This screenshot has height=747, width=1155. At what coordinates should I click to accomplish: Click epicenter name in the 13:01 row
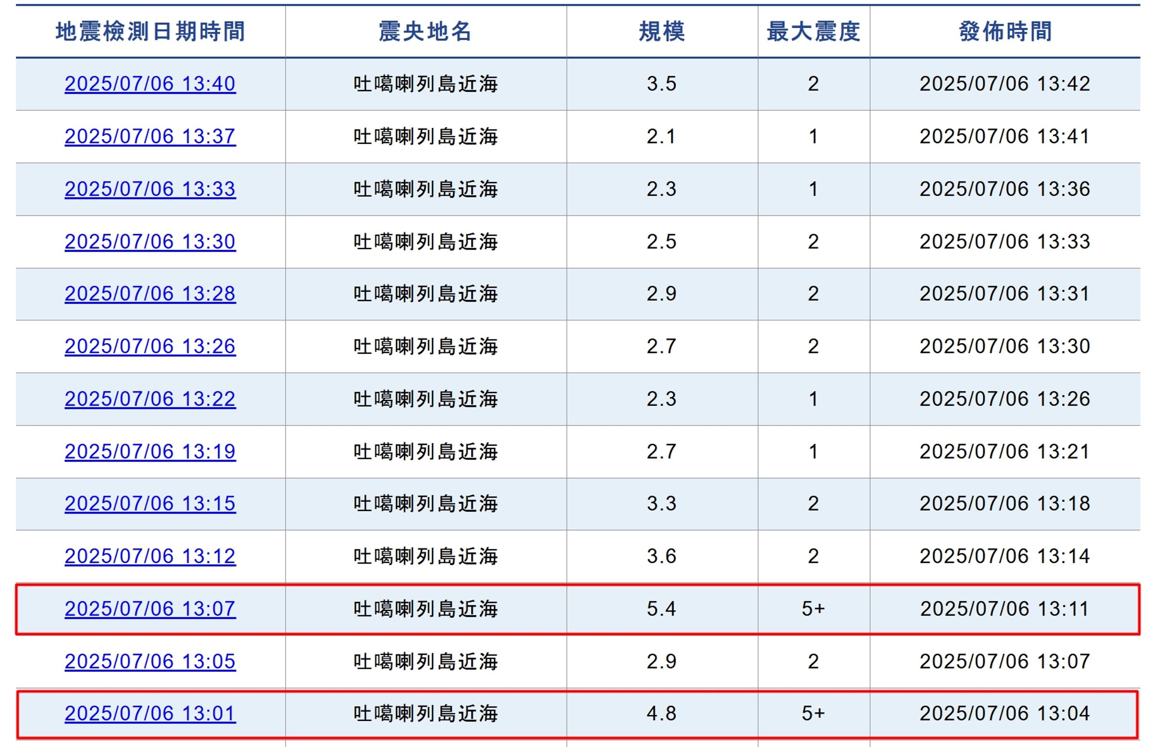[x=425, y=714]
